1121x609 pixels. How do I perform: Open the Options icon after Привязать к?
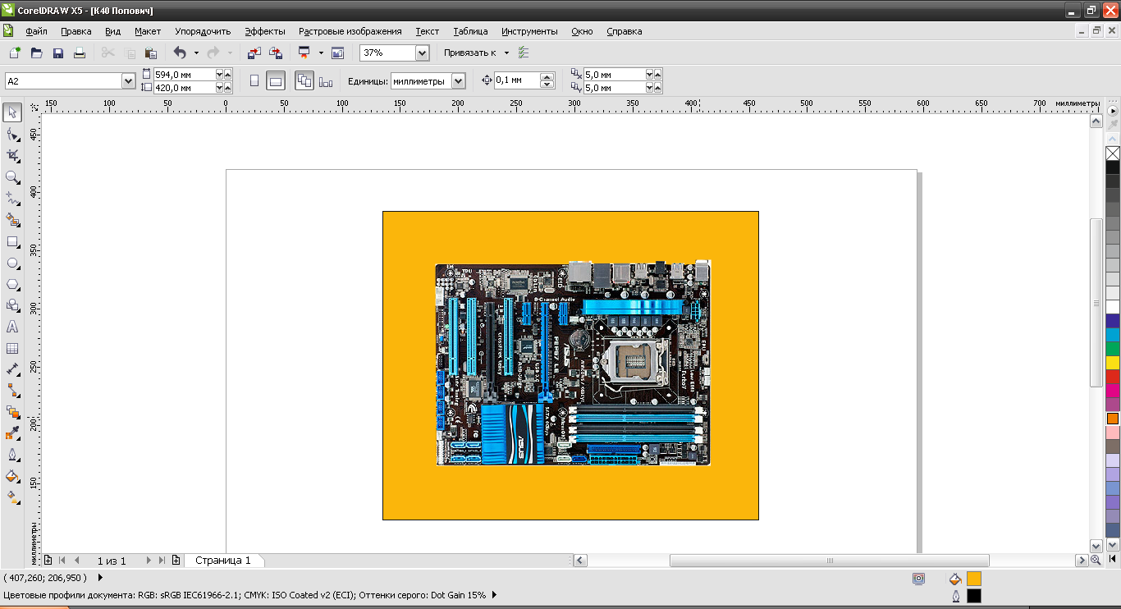[524, 53]
